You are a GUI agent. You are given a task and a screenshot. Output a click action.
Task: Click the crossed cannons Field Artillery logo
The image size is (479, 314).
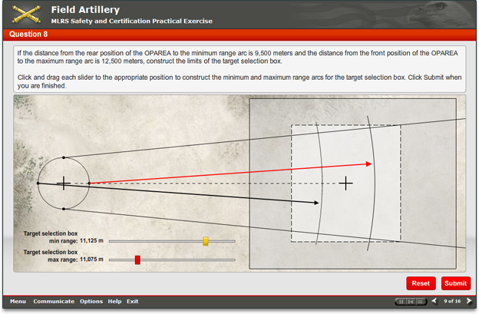[x=26, y=14]
